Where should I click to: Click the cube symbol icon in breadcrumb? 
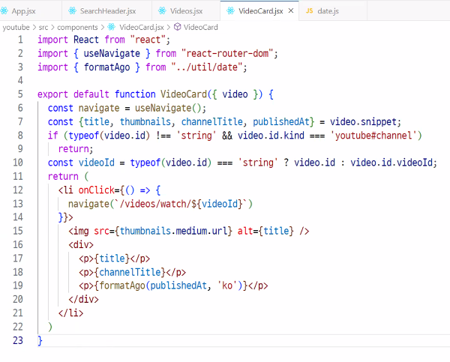177,27
